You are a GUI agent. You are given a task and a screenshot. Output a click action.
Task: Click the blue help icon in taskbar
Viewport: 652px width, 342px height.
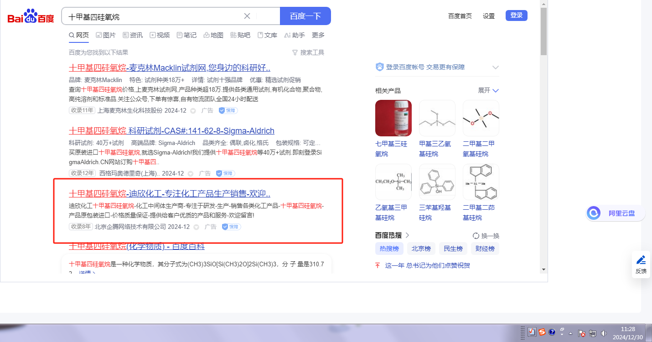pyautogui.click(x=552, y=332)
